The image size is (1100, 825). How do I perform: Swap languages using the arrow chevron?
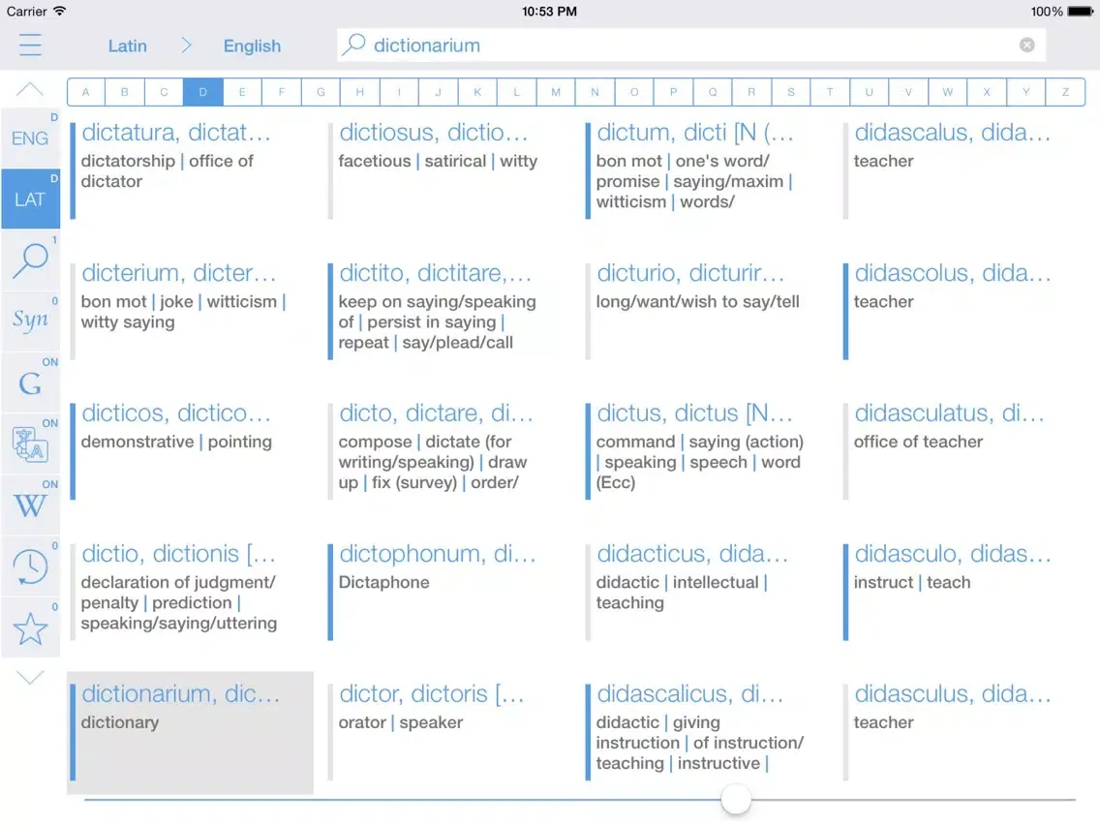click(186, 46)
